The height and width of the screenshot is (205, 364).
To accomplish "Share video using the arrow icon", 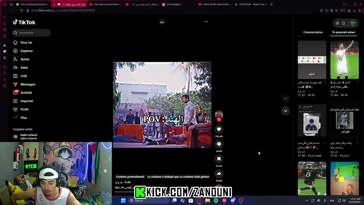I will 219,174.
